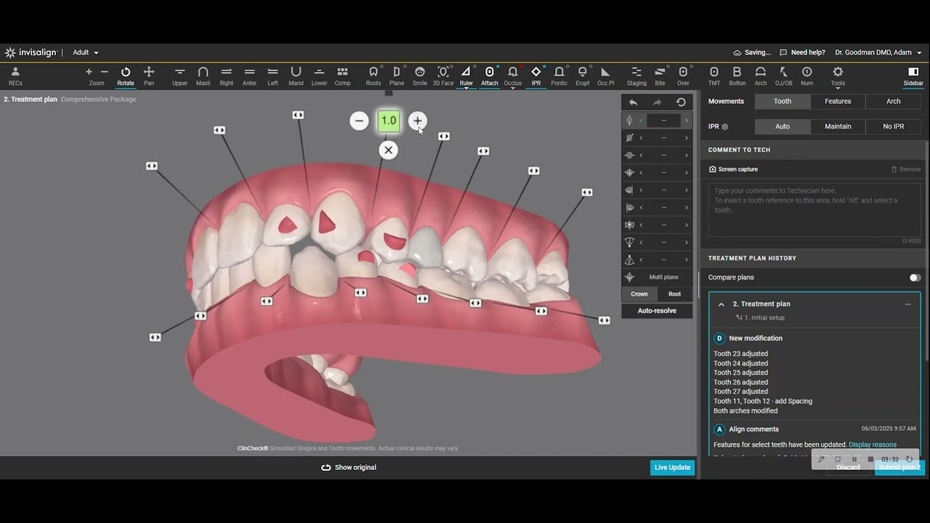Open the Staging view
The height and width of the screenshot is (523, 930).
point(636,76)
